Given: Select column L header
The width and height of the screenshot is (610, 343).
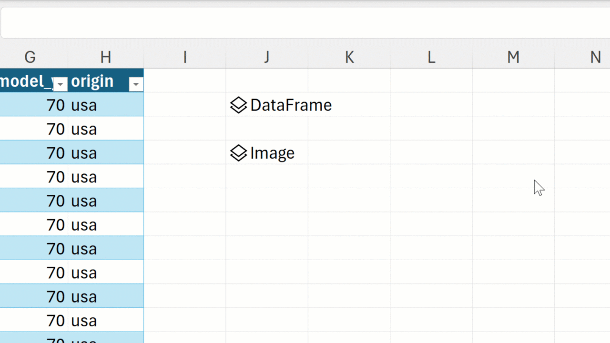Looking at the screenshot, I should (431, 57).
